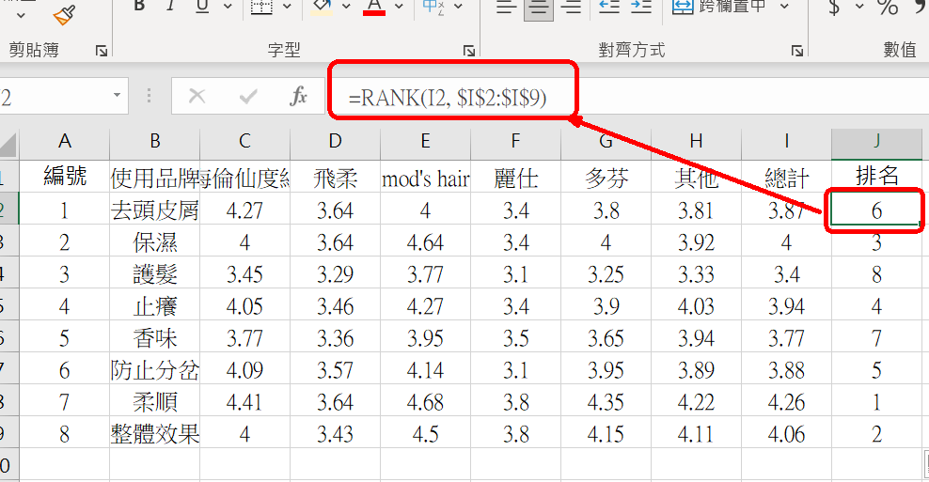Align text left
The image size is (929, 482).
pos(506,8)
